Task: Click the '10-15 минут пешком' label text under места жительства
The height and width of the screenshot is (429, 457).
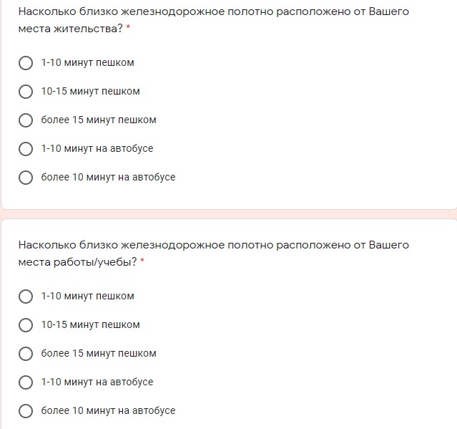Action: [90, 92]
